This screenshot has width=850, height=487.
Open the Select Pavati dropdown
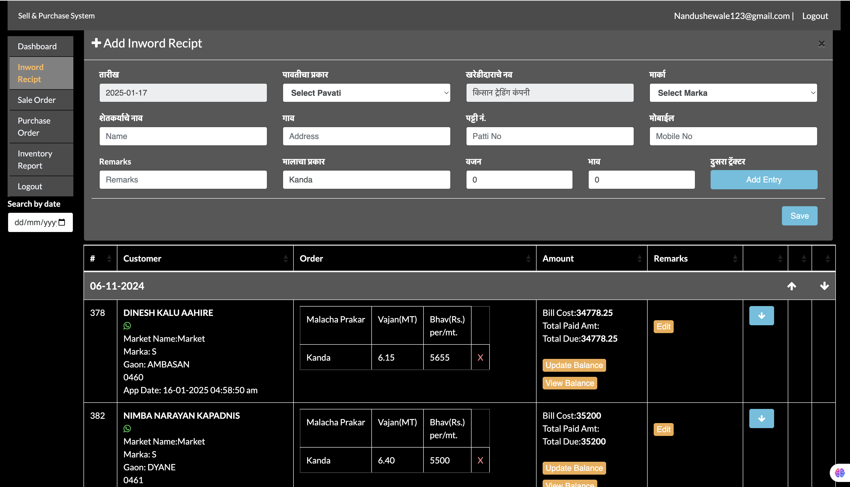click(366, 93)
